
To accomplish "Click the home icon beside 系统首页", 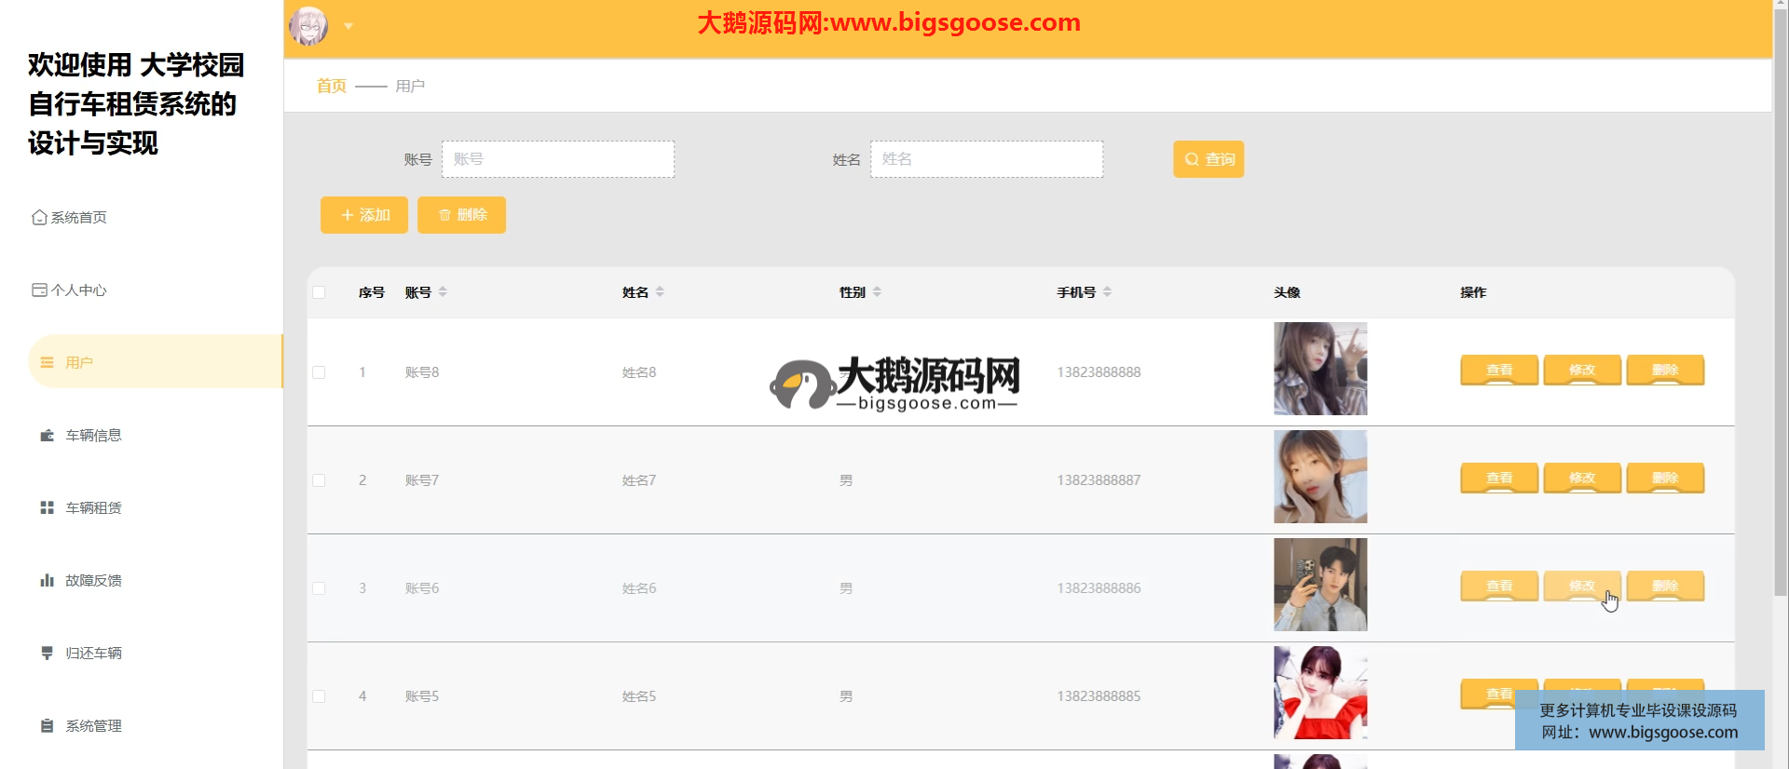I will [39, 218].
